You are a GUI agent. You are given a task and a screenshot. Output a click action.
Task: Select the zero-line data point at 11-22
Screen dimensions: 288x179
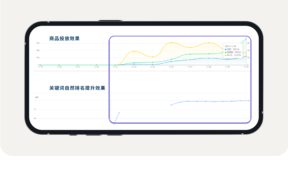pos(97,65)
